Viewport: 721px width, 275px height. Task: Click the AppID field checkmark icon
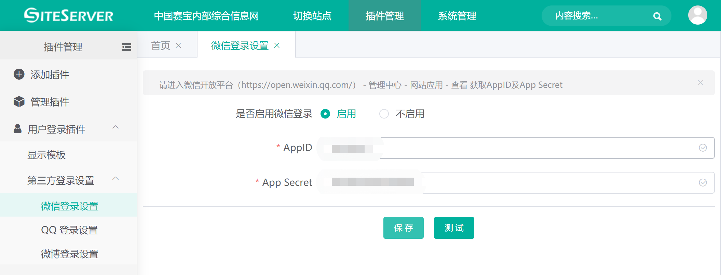703,148
